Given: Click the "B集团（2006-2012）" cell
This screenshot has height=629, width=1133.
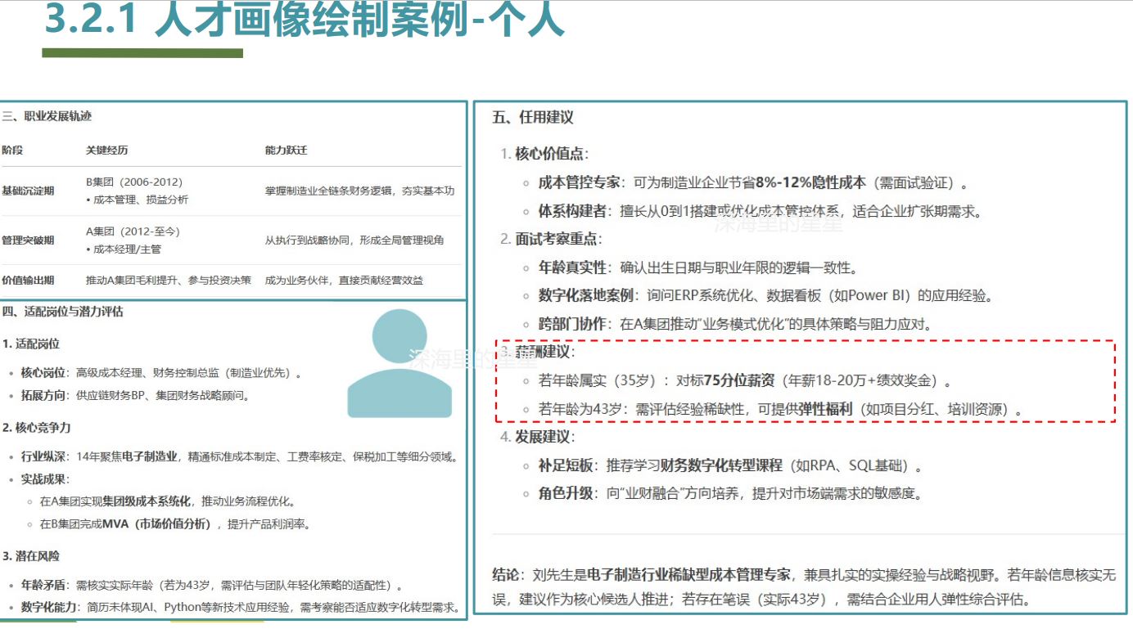Looking at the screenshot, I should [x=134, y=182].
